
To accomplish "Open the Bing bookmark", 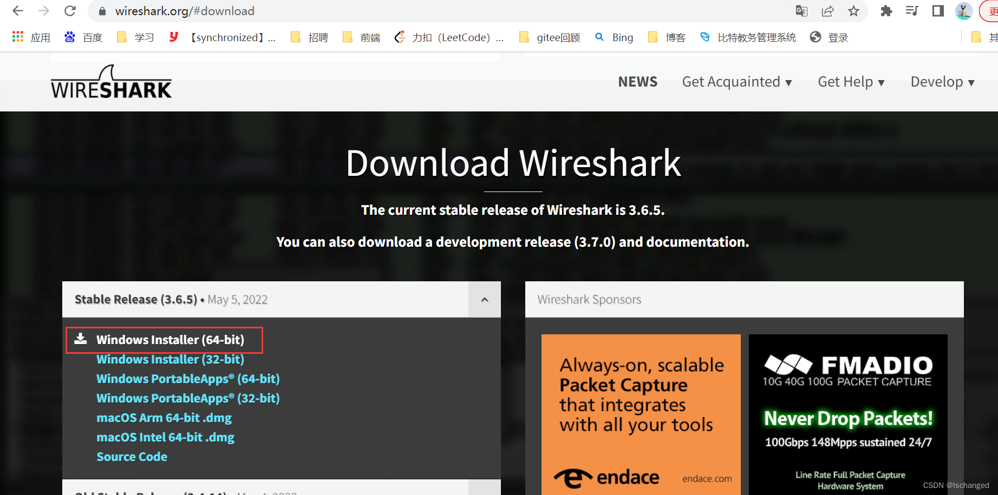I will (614, 37).
